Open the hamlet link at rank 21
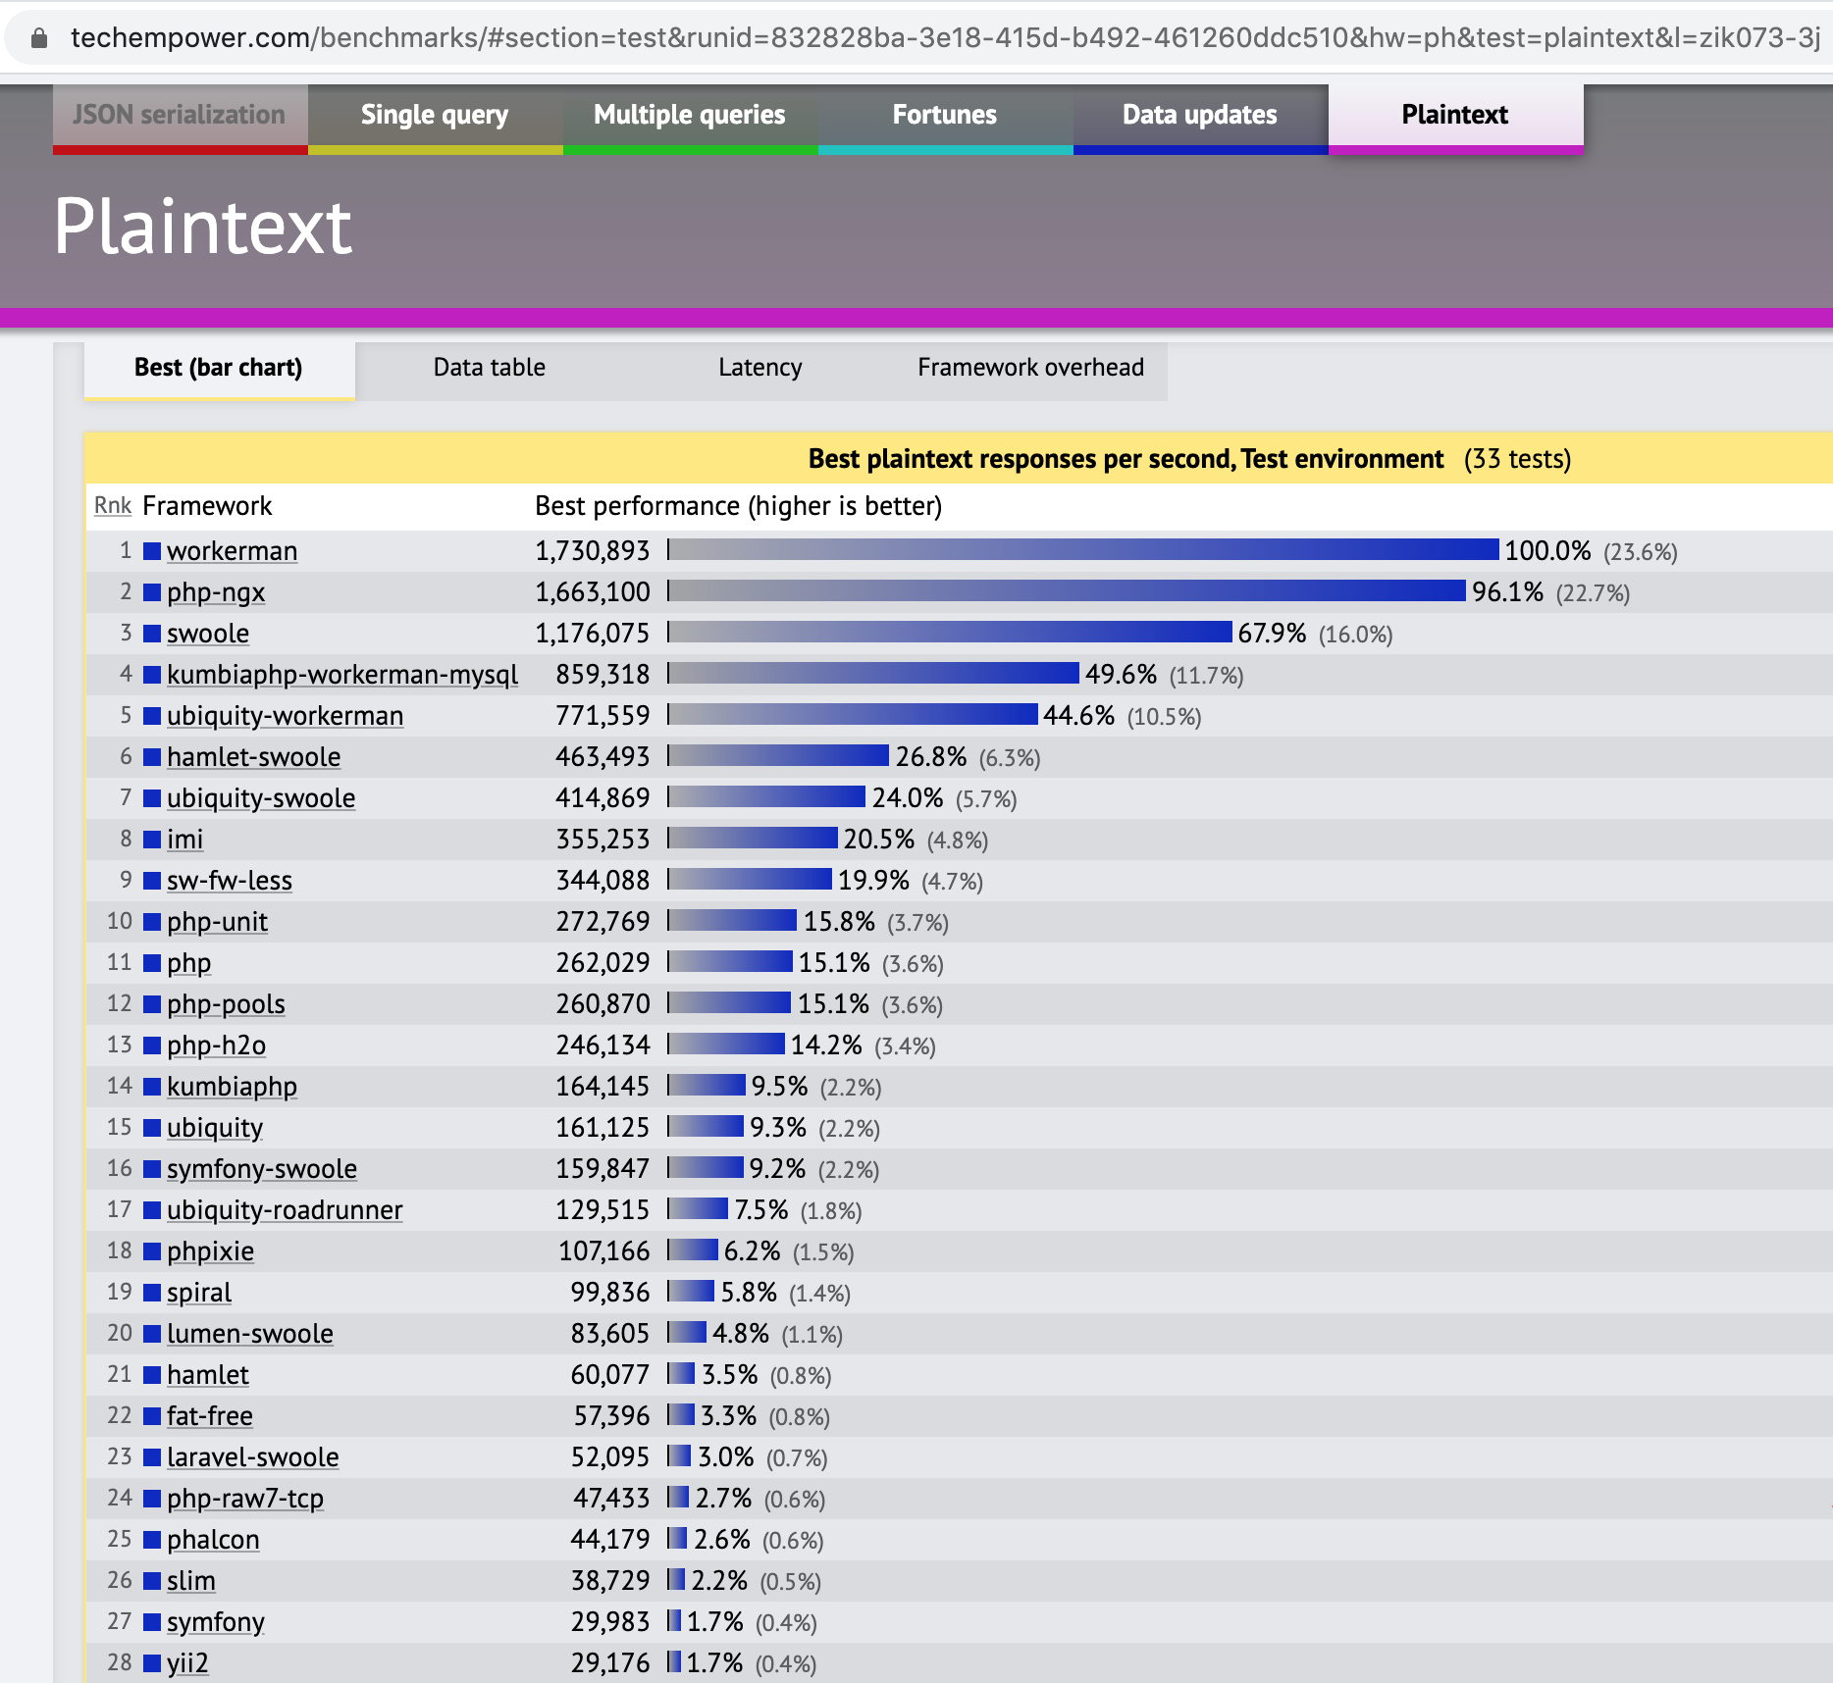Image resolution: width=1833 pixels, height=1683 pixels. click(x=208, y=1375)
